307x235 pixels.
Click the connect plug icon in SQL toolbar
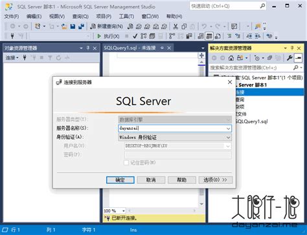pos(12,36)
